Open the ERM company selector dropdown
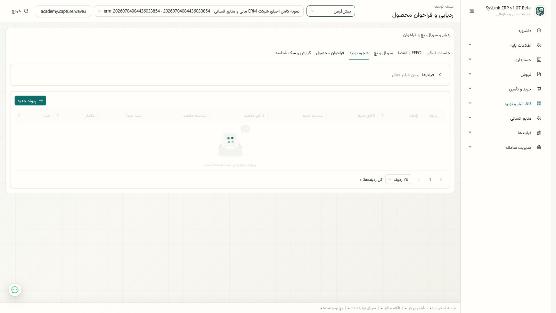556x313 pixels. pyautogui.click(x=199, y=11)
